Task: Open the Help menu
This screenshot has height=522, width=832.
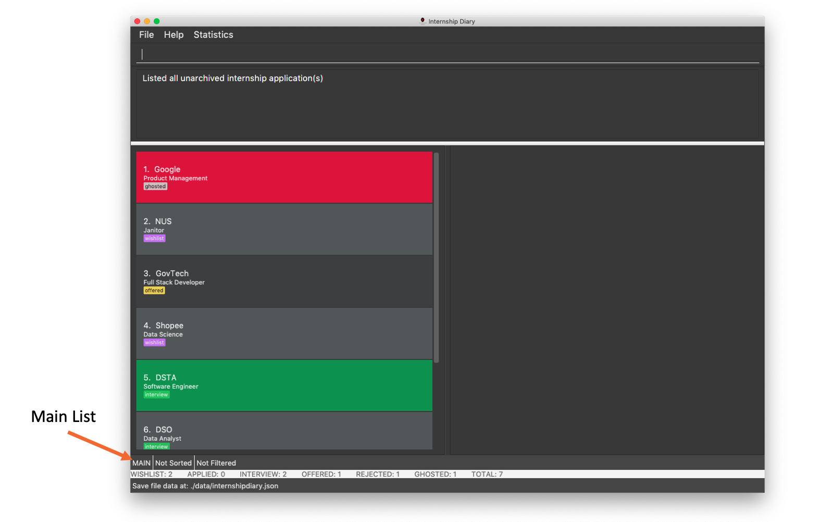Action: coord(173,35)
